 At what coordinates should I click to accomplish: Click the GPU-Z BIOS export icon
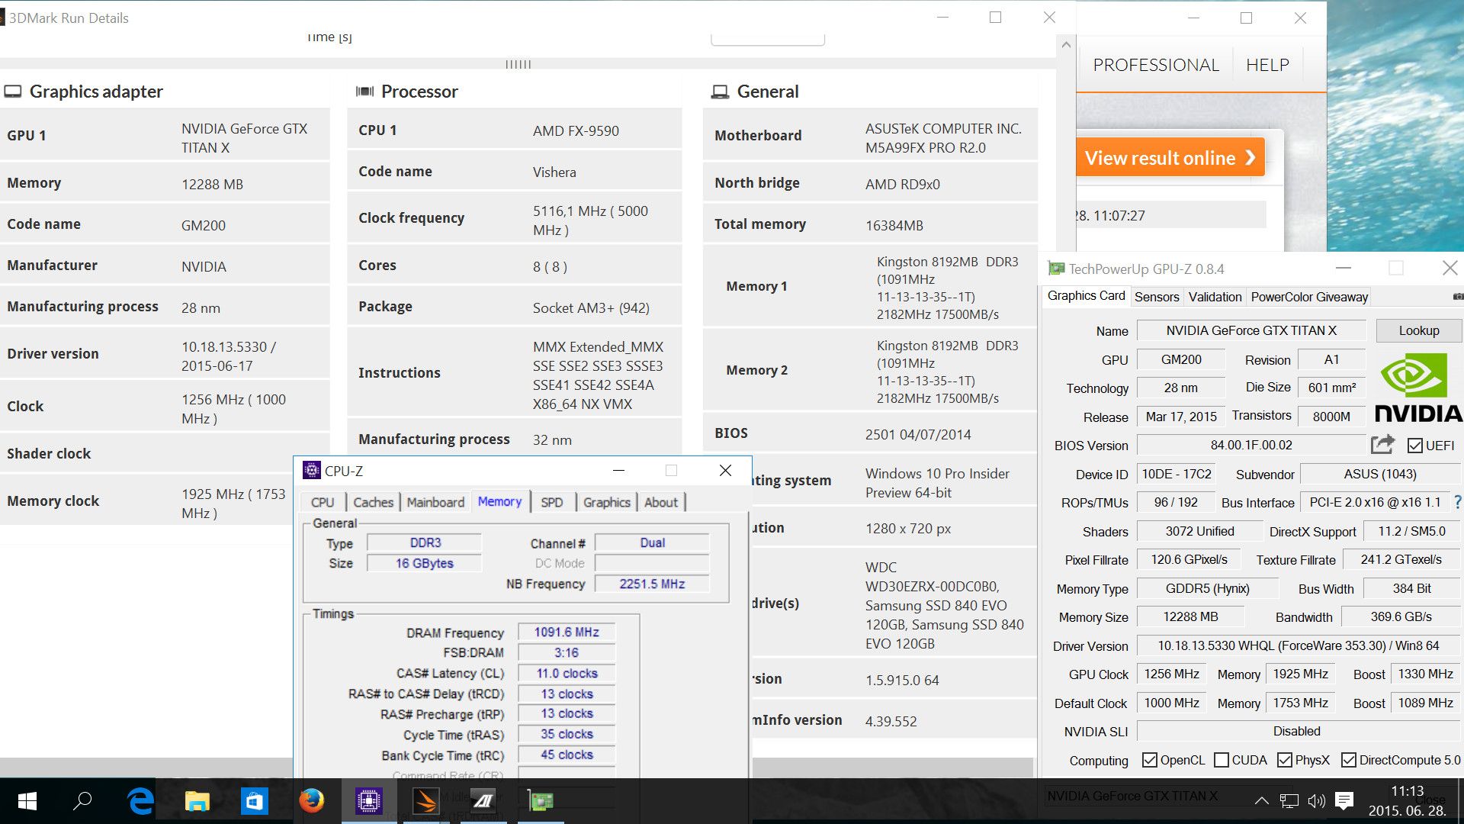coord(1382,444)
